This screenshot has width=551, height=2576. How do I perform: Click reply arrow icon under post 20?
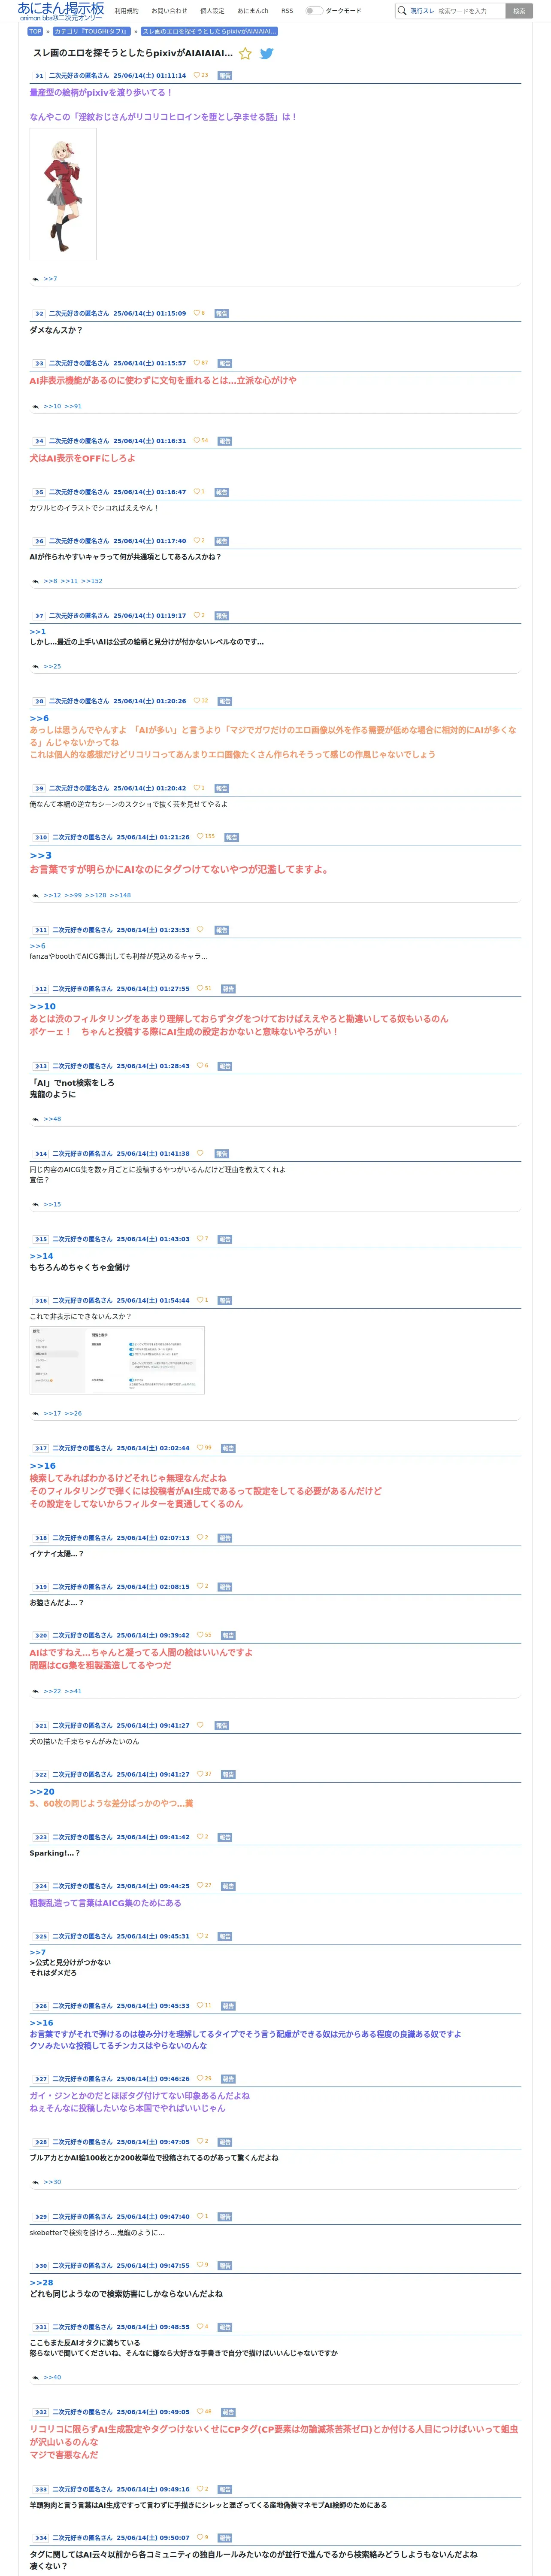click(x=36, y=1692)
